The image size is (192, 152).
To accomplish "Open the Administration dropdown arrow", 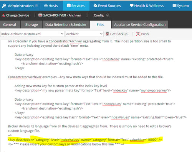I will coord(36,6).
